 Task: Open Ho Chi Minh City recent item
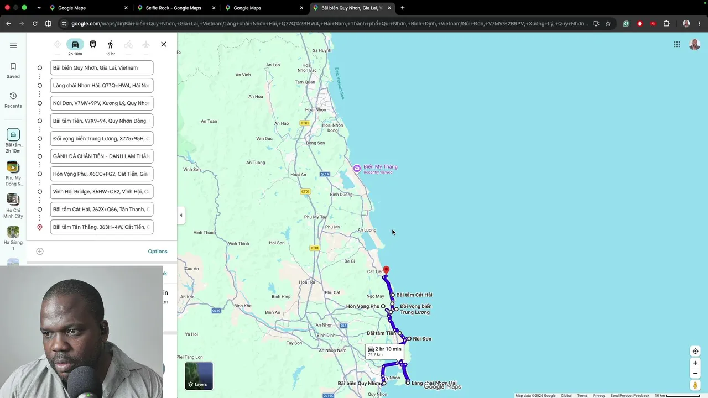click(x=13, y=206)
